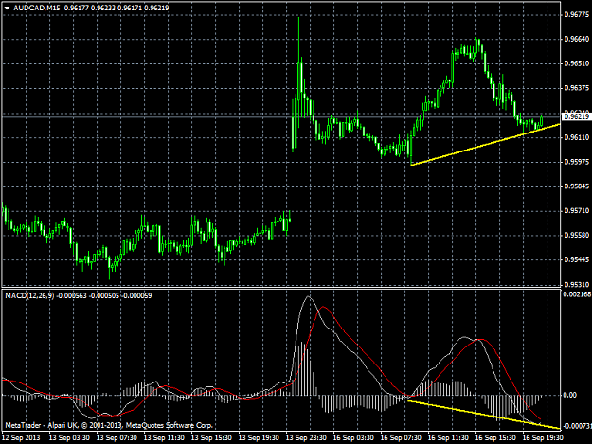The height and width of the screenshot is (444, 592).
Task: Click the MACD(12,26,9) indicator label
Action: pos(29,295)
